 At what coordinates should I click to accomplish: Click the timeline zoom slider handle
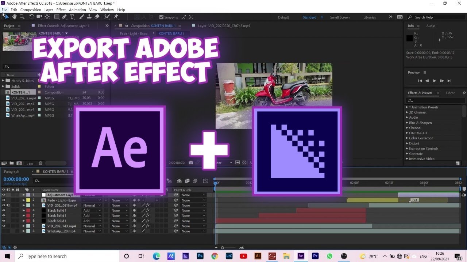[223, 248]
